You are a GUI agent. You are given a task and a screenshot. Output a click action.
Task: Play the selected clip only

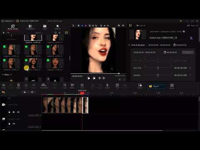pos(94,78)
